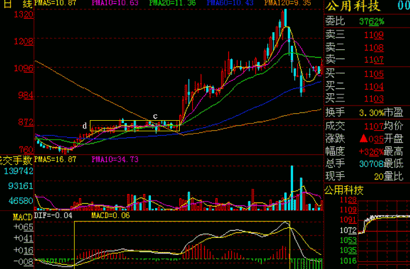Select the 1091 intraday axis label
The width and height of the screenshot is (410, 269).
pyautogui.click(x=348, y=220)
